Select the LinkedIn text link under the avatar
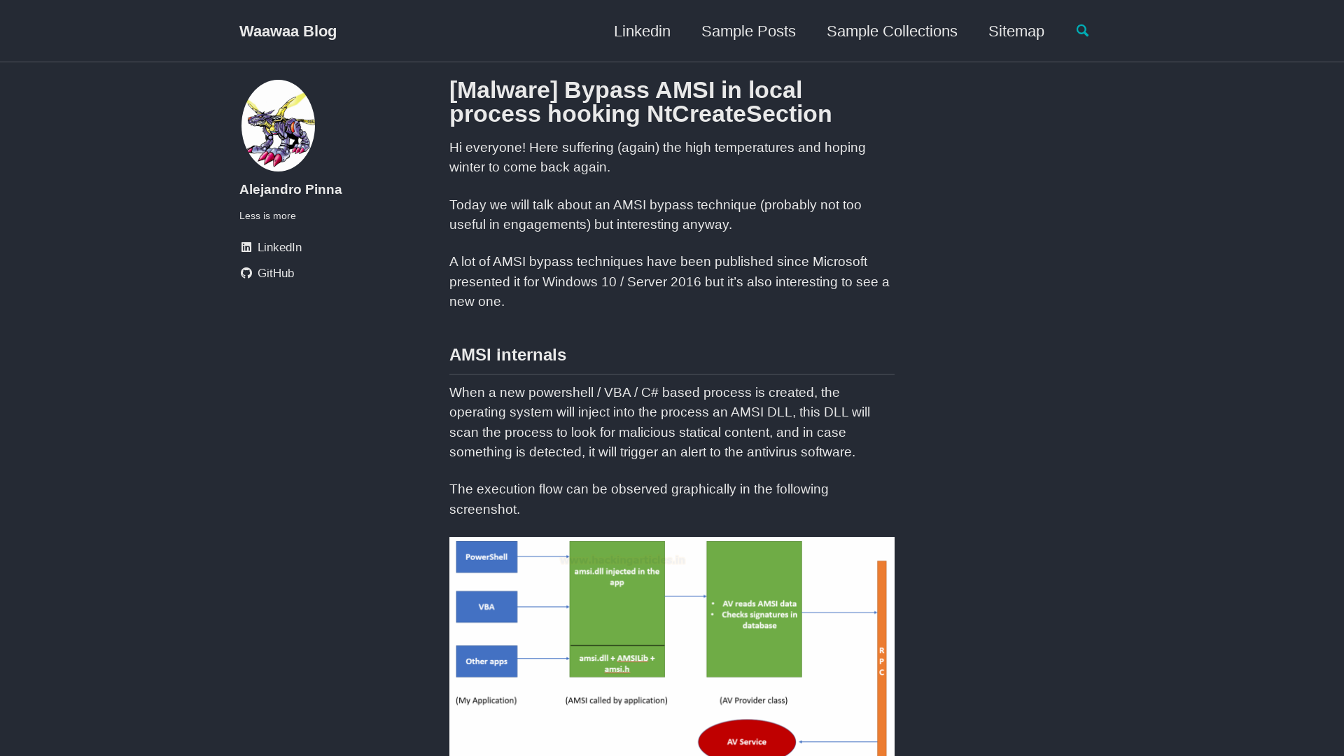This screenshot has width=1344, height=756. tap(279, 247)
